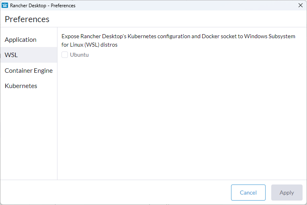
Task: Close the Preferences window
Action: tap(300, 5)
